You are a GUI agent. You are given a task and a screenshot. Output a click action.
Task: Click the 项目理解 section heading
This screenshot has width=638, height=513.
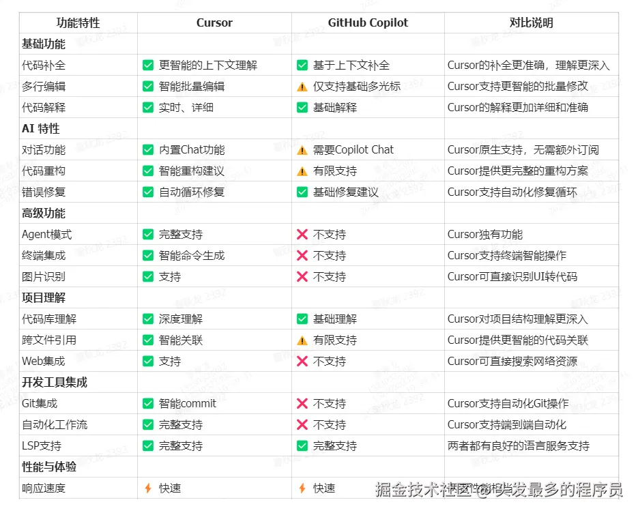[44, 298]
